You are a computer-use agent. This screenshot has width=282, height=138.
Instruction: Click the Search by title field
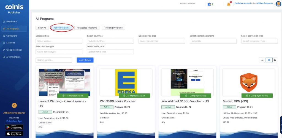tap(54, 60)
